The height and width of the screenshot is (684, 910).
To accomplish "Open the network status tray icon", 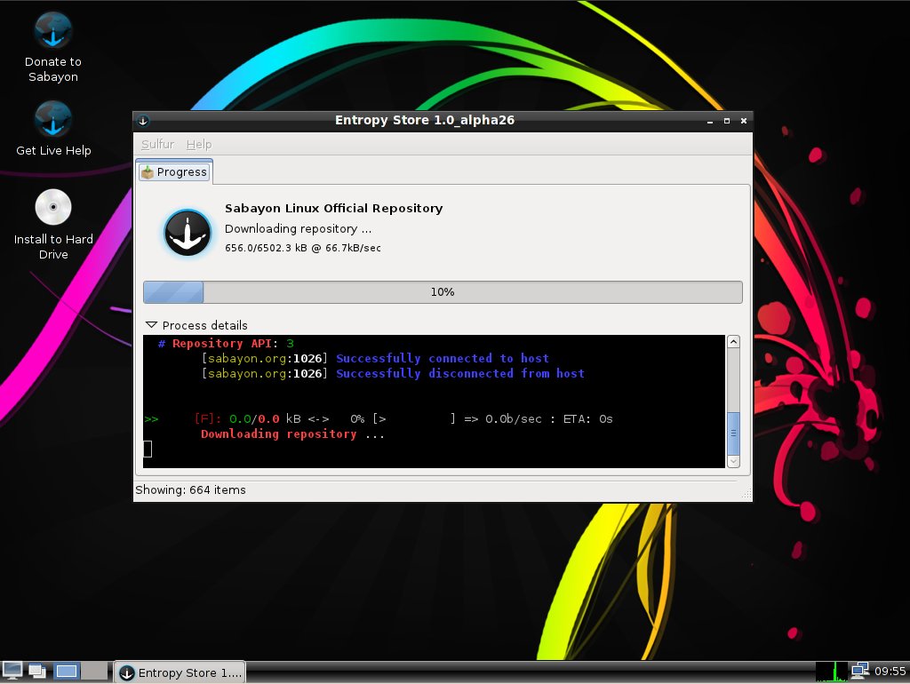I will pyautogui.click(x=859, y=671).
